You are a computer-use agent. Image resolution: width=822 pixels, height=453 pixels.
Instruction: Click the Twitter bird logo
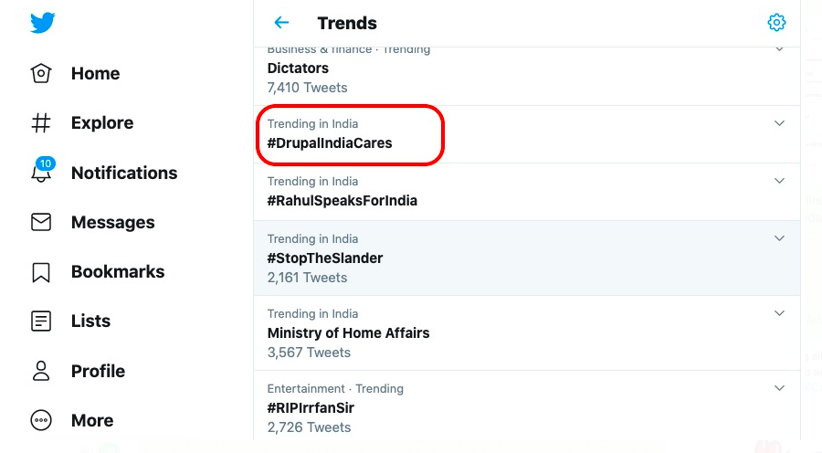[43, 24]
